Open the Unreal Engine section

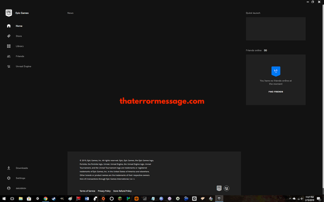tap(23, 66)
